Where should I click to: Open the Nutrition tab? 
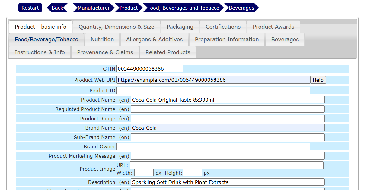pos(102,40)
